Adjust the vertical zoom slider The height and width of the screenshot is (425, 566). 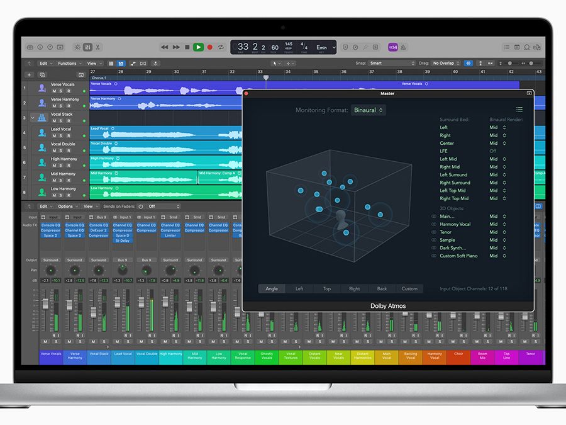(x=509, y=63)
